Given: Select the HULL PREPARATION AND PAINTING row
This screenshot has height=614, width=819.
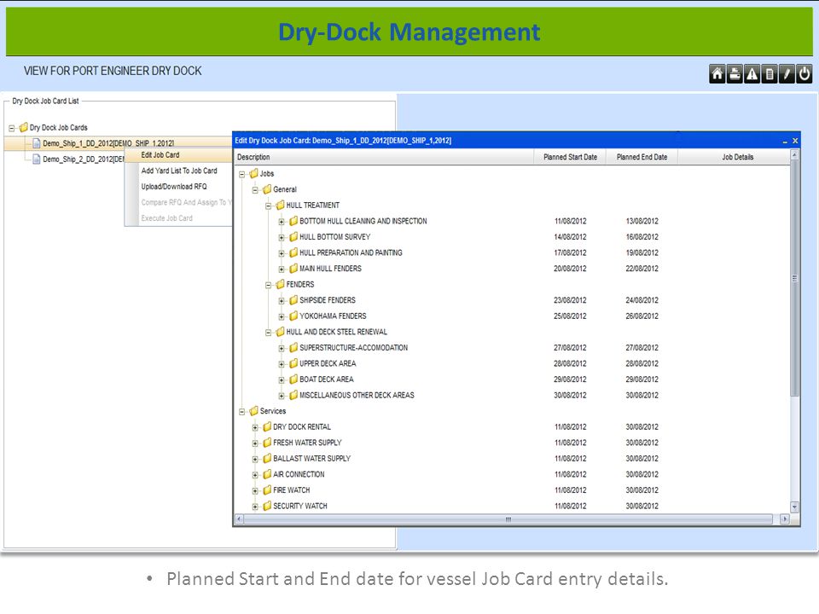Looking at the screenshot, I should [512, 252].
